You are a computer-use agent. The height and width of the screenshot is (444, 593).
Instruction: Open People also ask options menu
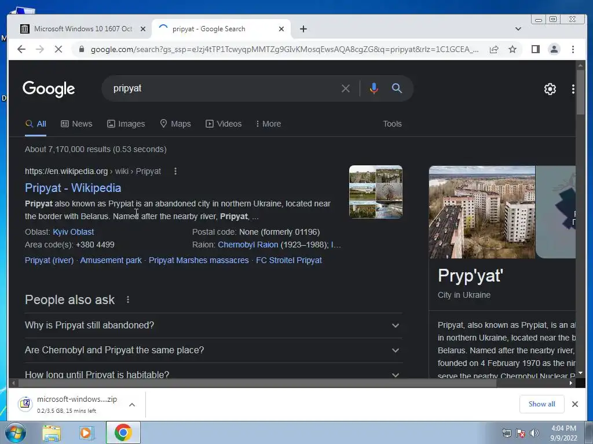click(128, 300)
